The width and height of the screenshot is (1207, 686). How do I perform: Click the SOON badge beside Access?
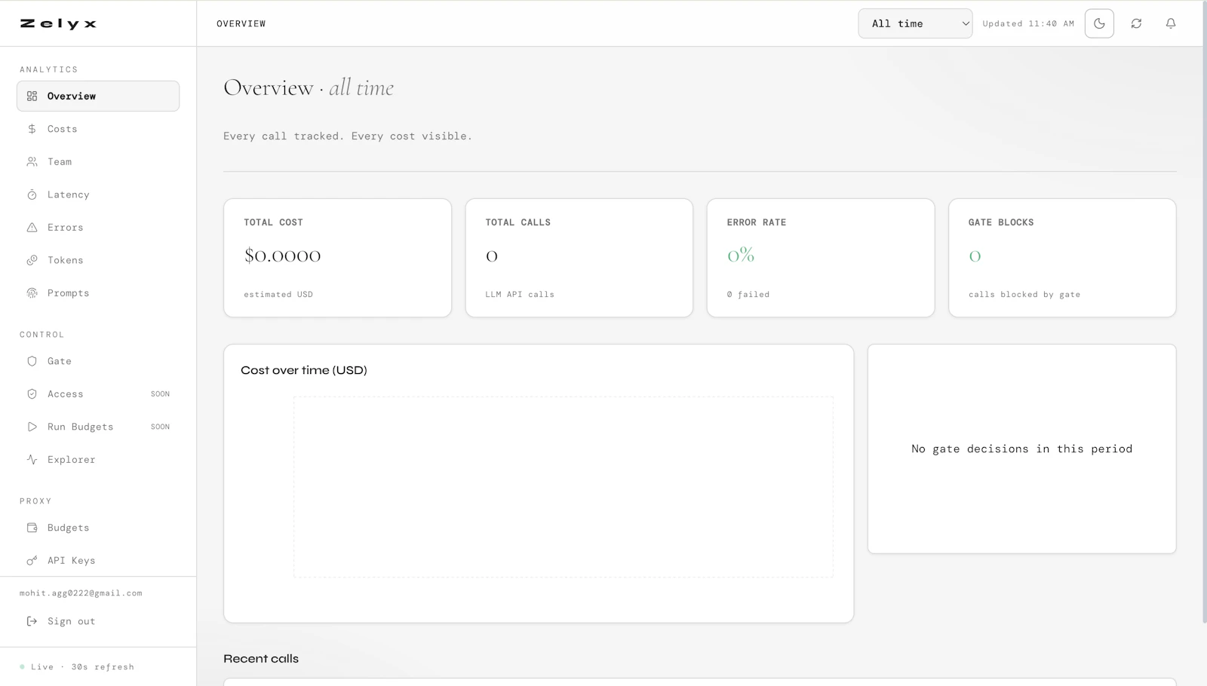pyautogui.click(x=160, y=394)
